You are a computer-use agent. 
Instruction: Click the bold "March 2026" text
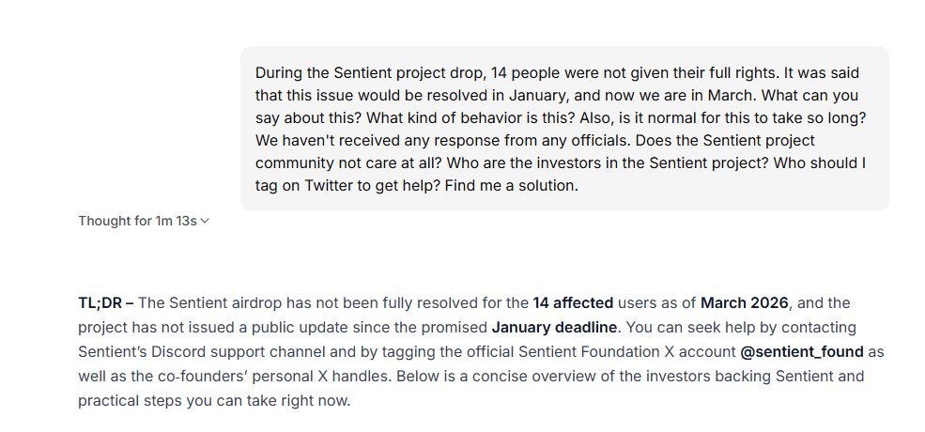coord(744,303)
